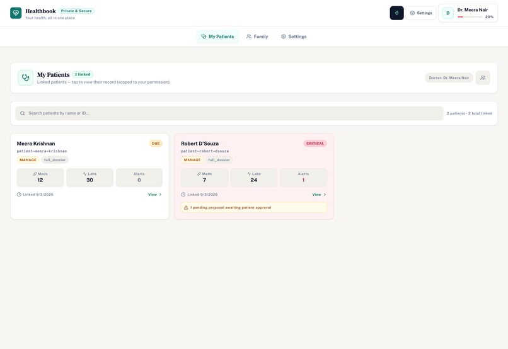
Task: Click Alerts 1 tile for Robert D'Souza
Action: pos(303,178)
